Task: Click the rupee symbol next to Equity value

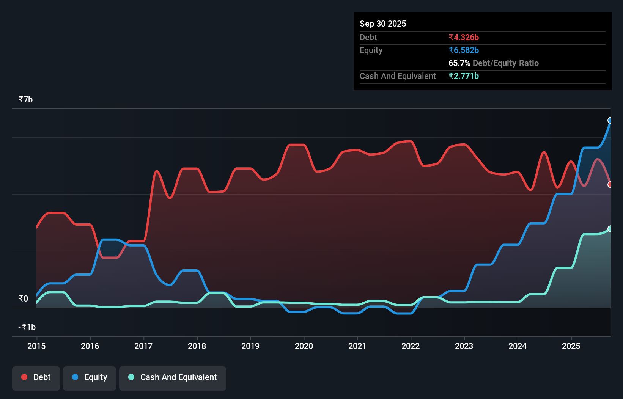Action: [451, 50]
